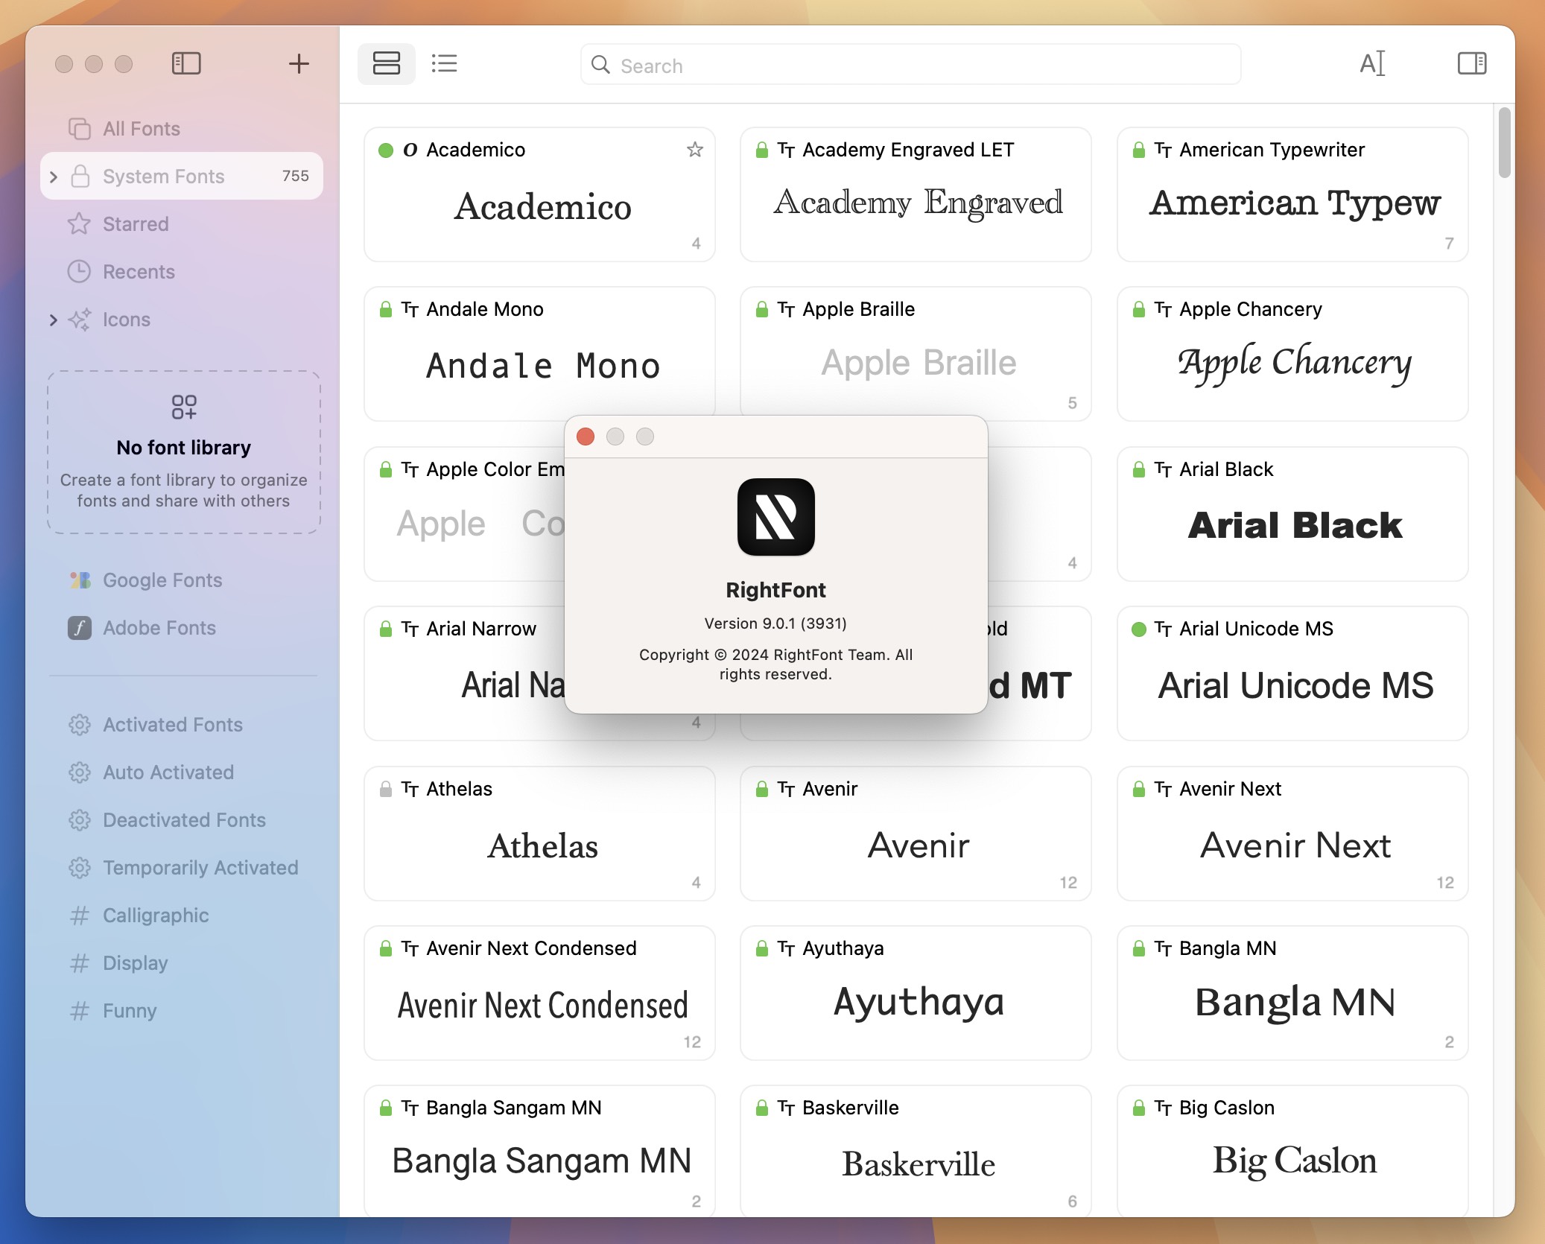Viewport: 1545px width, 1244px height.
Task: Expand the Icons group
Action: [x=54, y=320]
